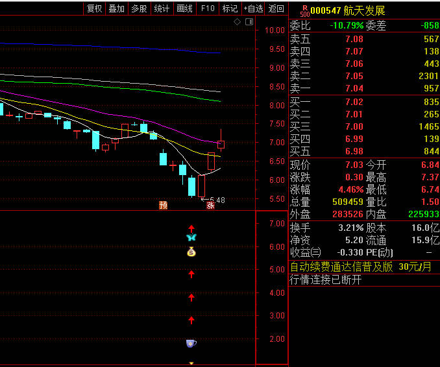Screen dimensions: 440x367
Task: Click the R 500 badge icon
Action: point(305,11)
